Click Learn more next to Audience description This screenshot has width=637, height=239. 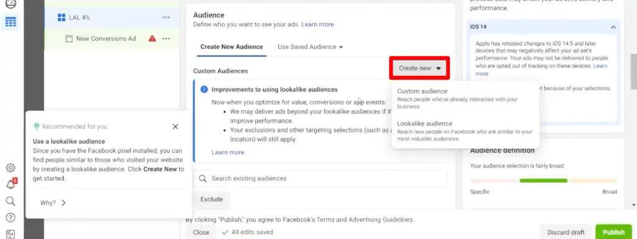click(317, 24)
